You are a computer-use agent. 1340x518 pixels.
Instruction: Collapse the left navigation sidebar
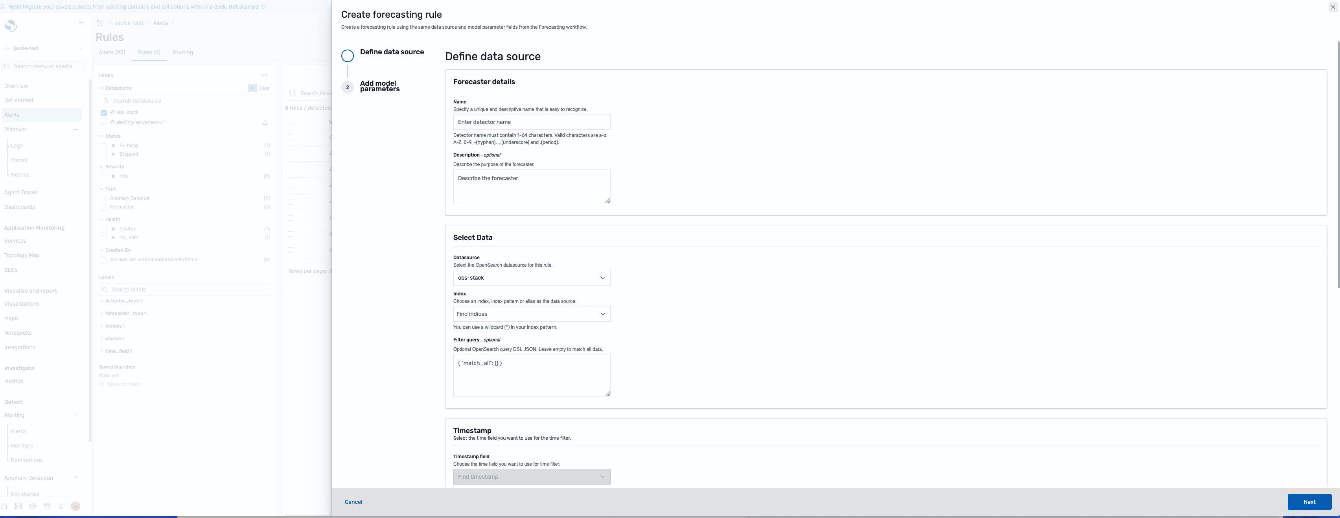click(x=81, y=22)
